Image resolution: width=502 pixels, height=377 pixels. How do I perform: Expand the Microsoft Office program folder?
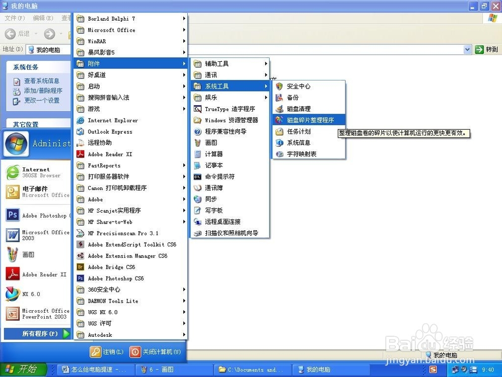131,30
